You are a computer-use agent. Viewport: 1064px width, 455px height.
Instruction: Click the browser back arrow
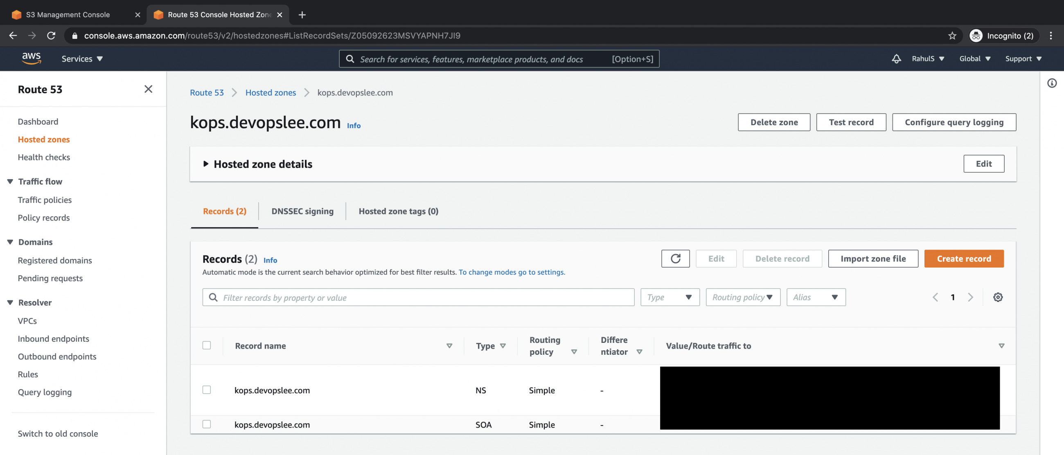[x=13, y=36]
